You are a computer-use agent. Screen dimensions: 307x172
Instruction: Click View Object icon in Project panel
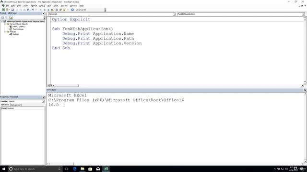(6, 18)
